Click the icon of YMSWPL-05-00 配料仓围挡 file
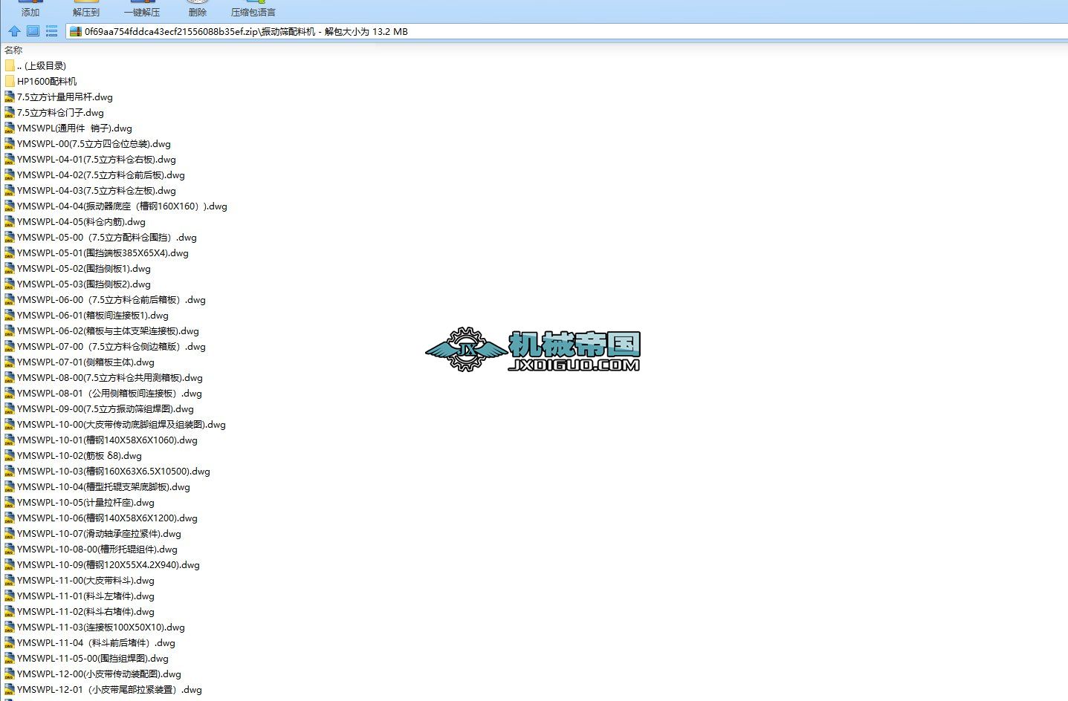Screen dimensions: 1068x701 tap(10, 238)
